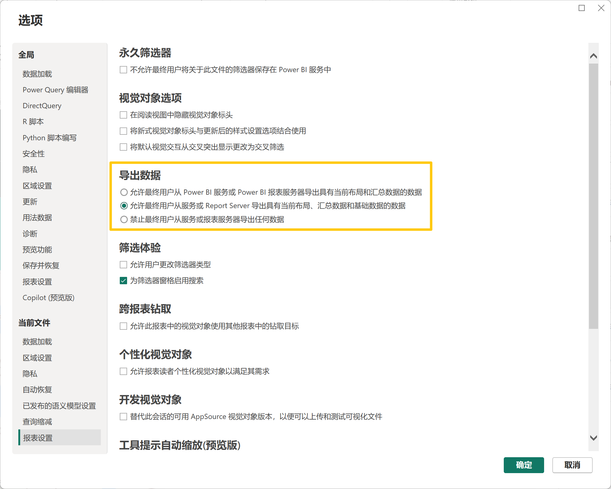
Task: Open 预览功能 settings
Action: pos(37,250)
